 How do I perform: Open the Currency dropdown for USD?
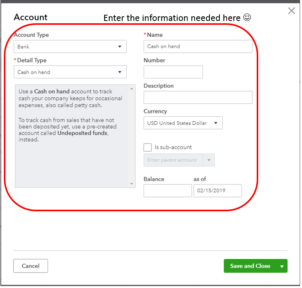183,123
